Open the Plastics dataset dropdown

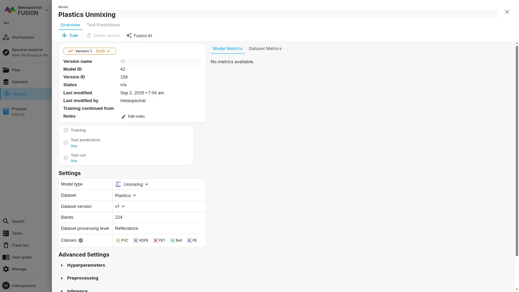(x=125, y=195)
